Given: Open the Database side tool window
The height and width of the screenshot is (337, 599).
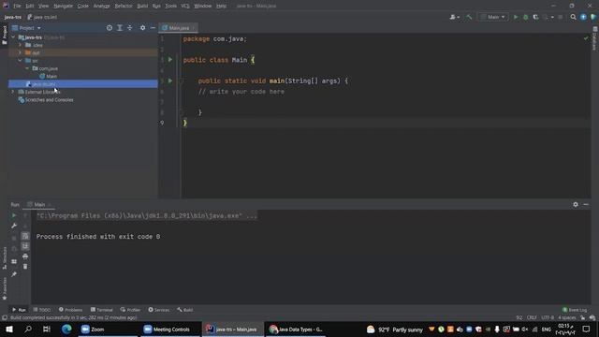Looking at the screenshot, I should 595,39.
